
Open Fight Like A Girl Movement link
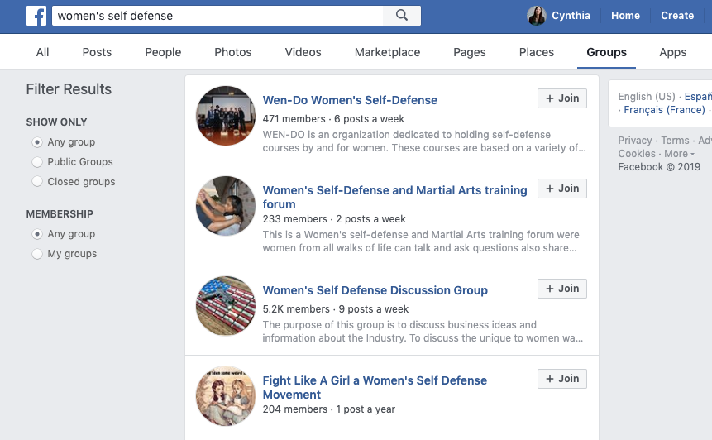point(375,387)
